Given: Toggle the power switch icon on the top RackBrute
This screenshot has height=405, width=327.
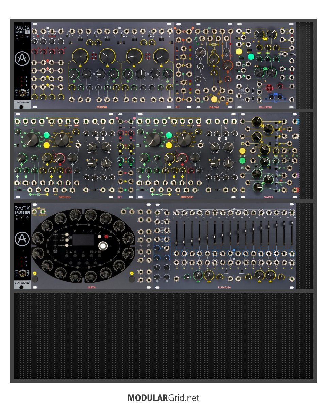Looking at the screenshot, I should tap(27, 37).
